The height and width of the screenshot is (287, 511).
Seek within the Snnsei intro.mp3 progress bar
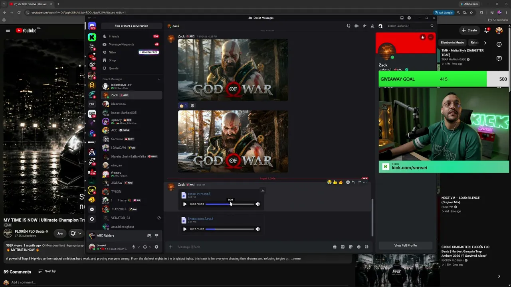pos(230,204)
